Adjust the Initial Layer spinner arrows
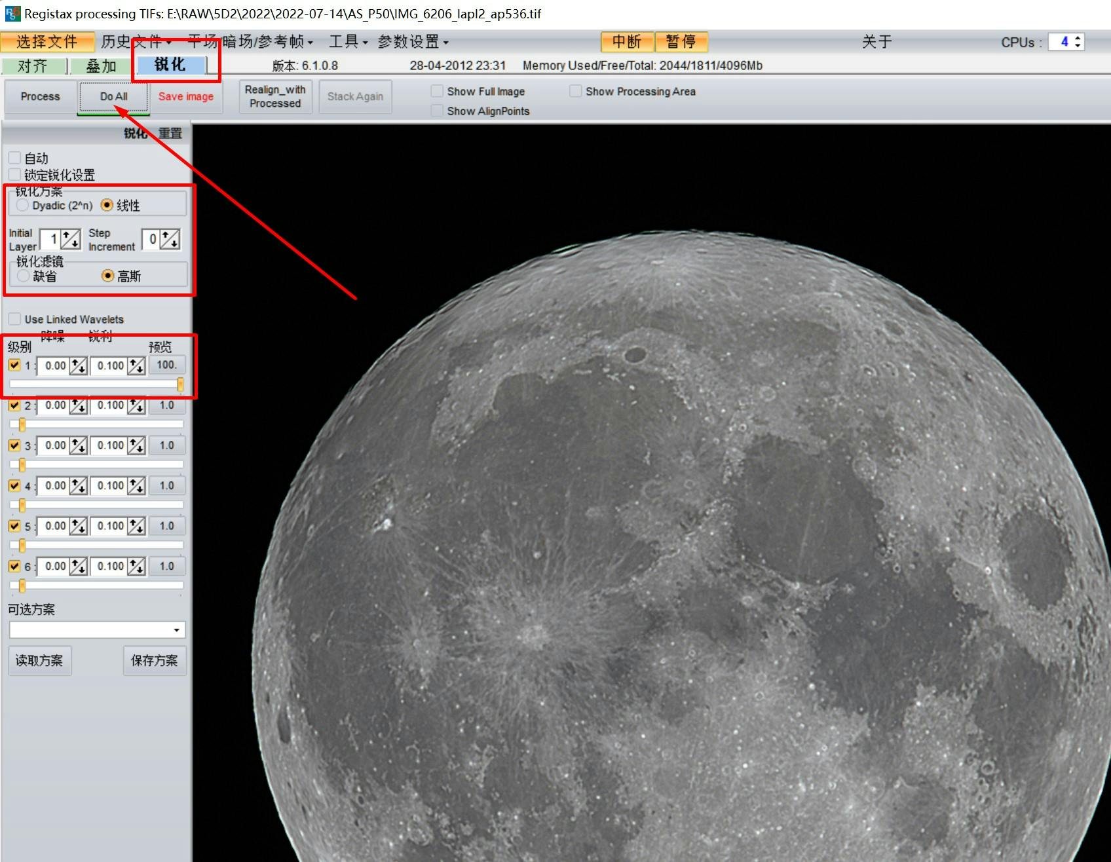The width and height of the screenshot is (1111, 862). tap(71, 240)
